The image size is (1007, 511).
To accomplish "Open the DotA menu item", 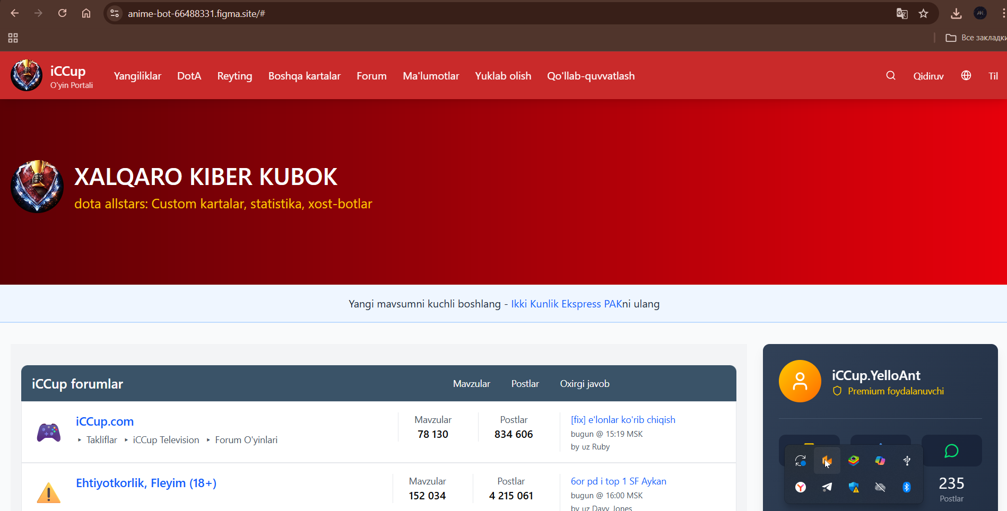I will pyautogui.click(x=189, y=76).
